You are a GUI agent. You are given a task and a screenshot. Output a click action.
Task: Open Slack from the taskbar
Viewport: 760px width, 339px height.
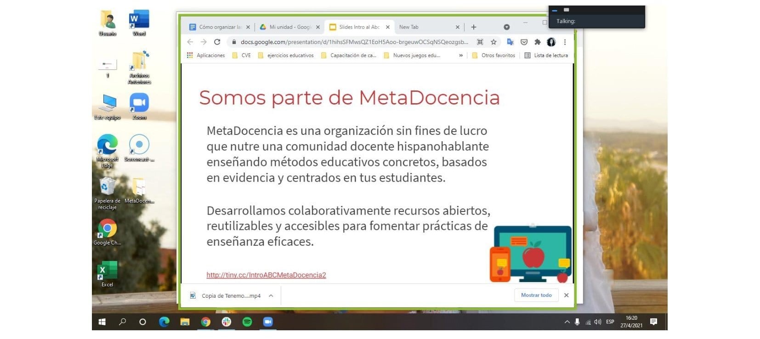click(x=226, y=322)
